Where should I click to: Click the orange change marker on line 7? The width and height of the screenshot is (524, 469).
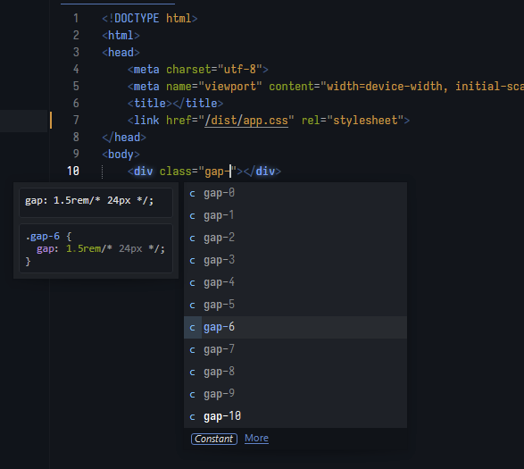(x=51, y=120)
